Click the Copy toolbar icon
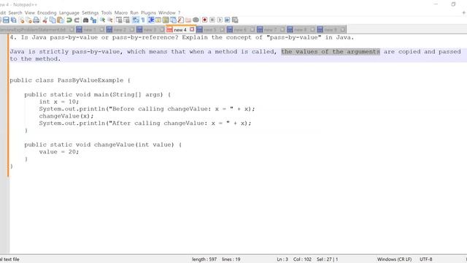This screenshot has width=467, height=263. tap(53, 20)
